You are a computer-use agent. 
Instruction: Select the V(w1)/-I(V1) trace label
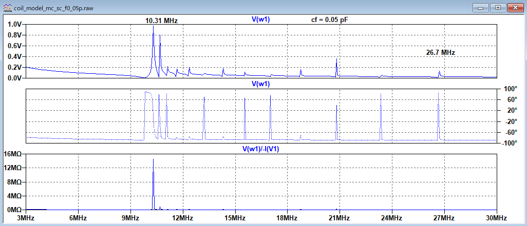tap(261, 149)
